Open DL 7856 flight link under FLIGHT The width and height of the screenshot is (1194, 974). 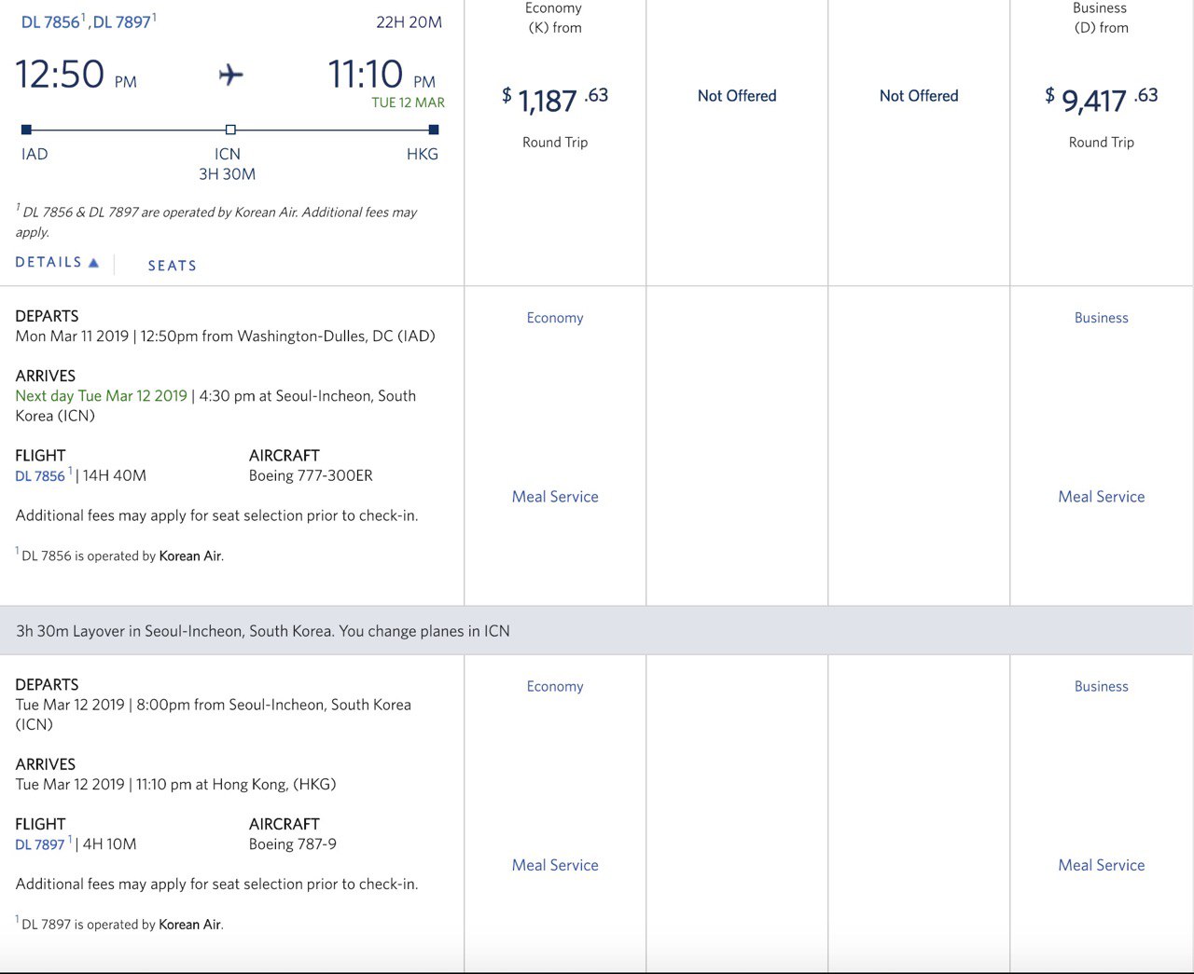tap(40, 476)
